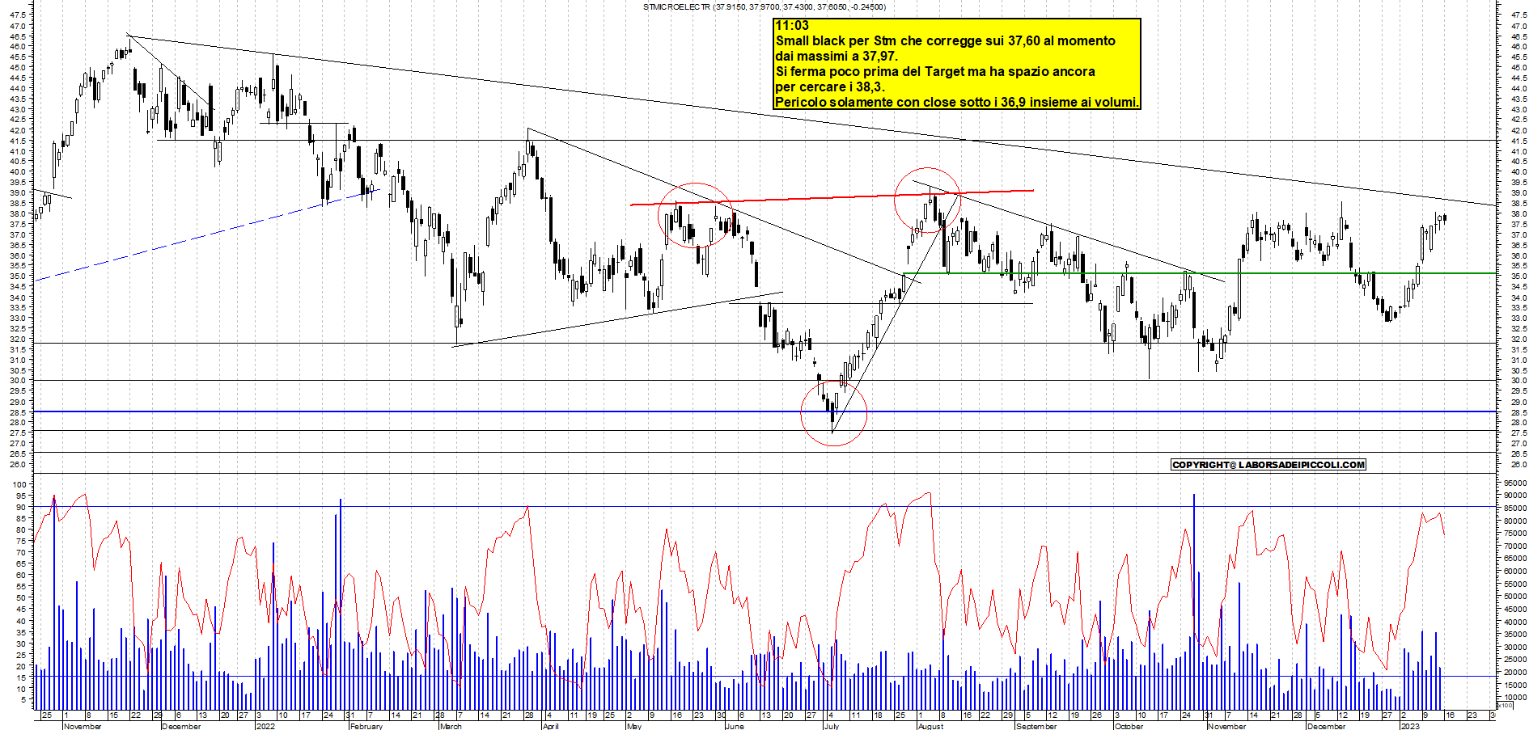Click the COPYRIGHT@LABORSADEIPICCOLI.COM label
The width and height of the screenshot is (1529, 730).
click(1268, 465)
